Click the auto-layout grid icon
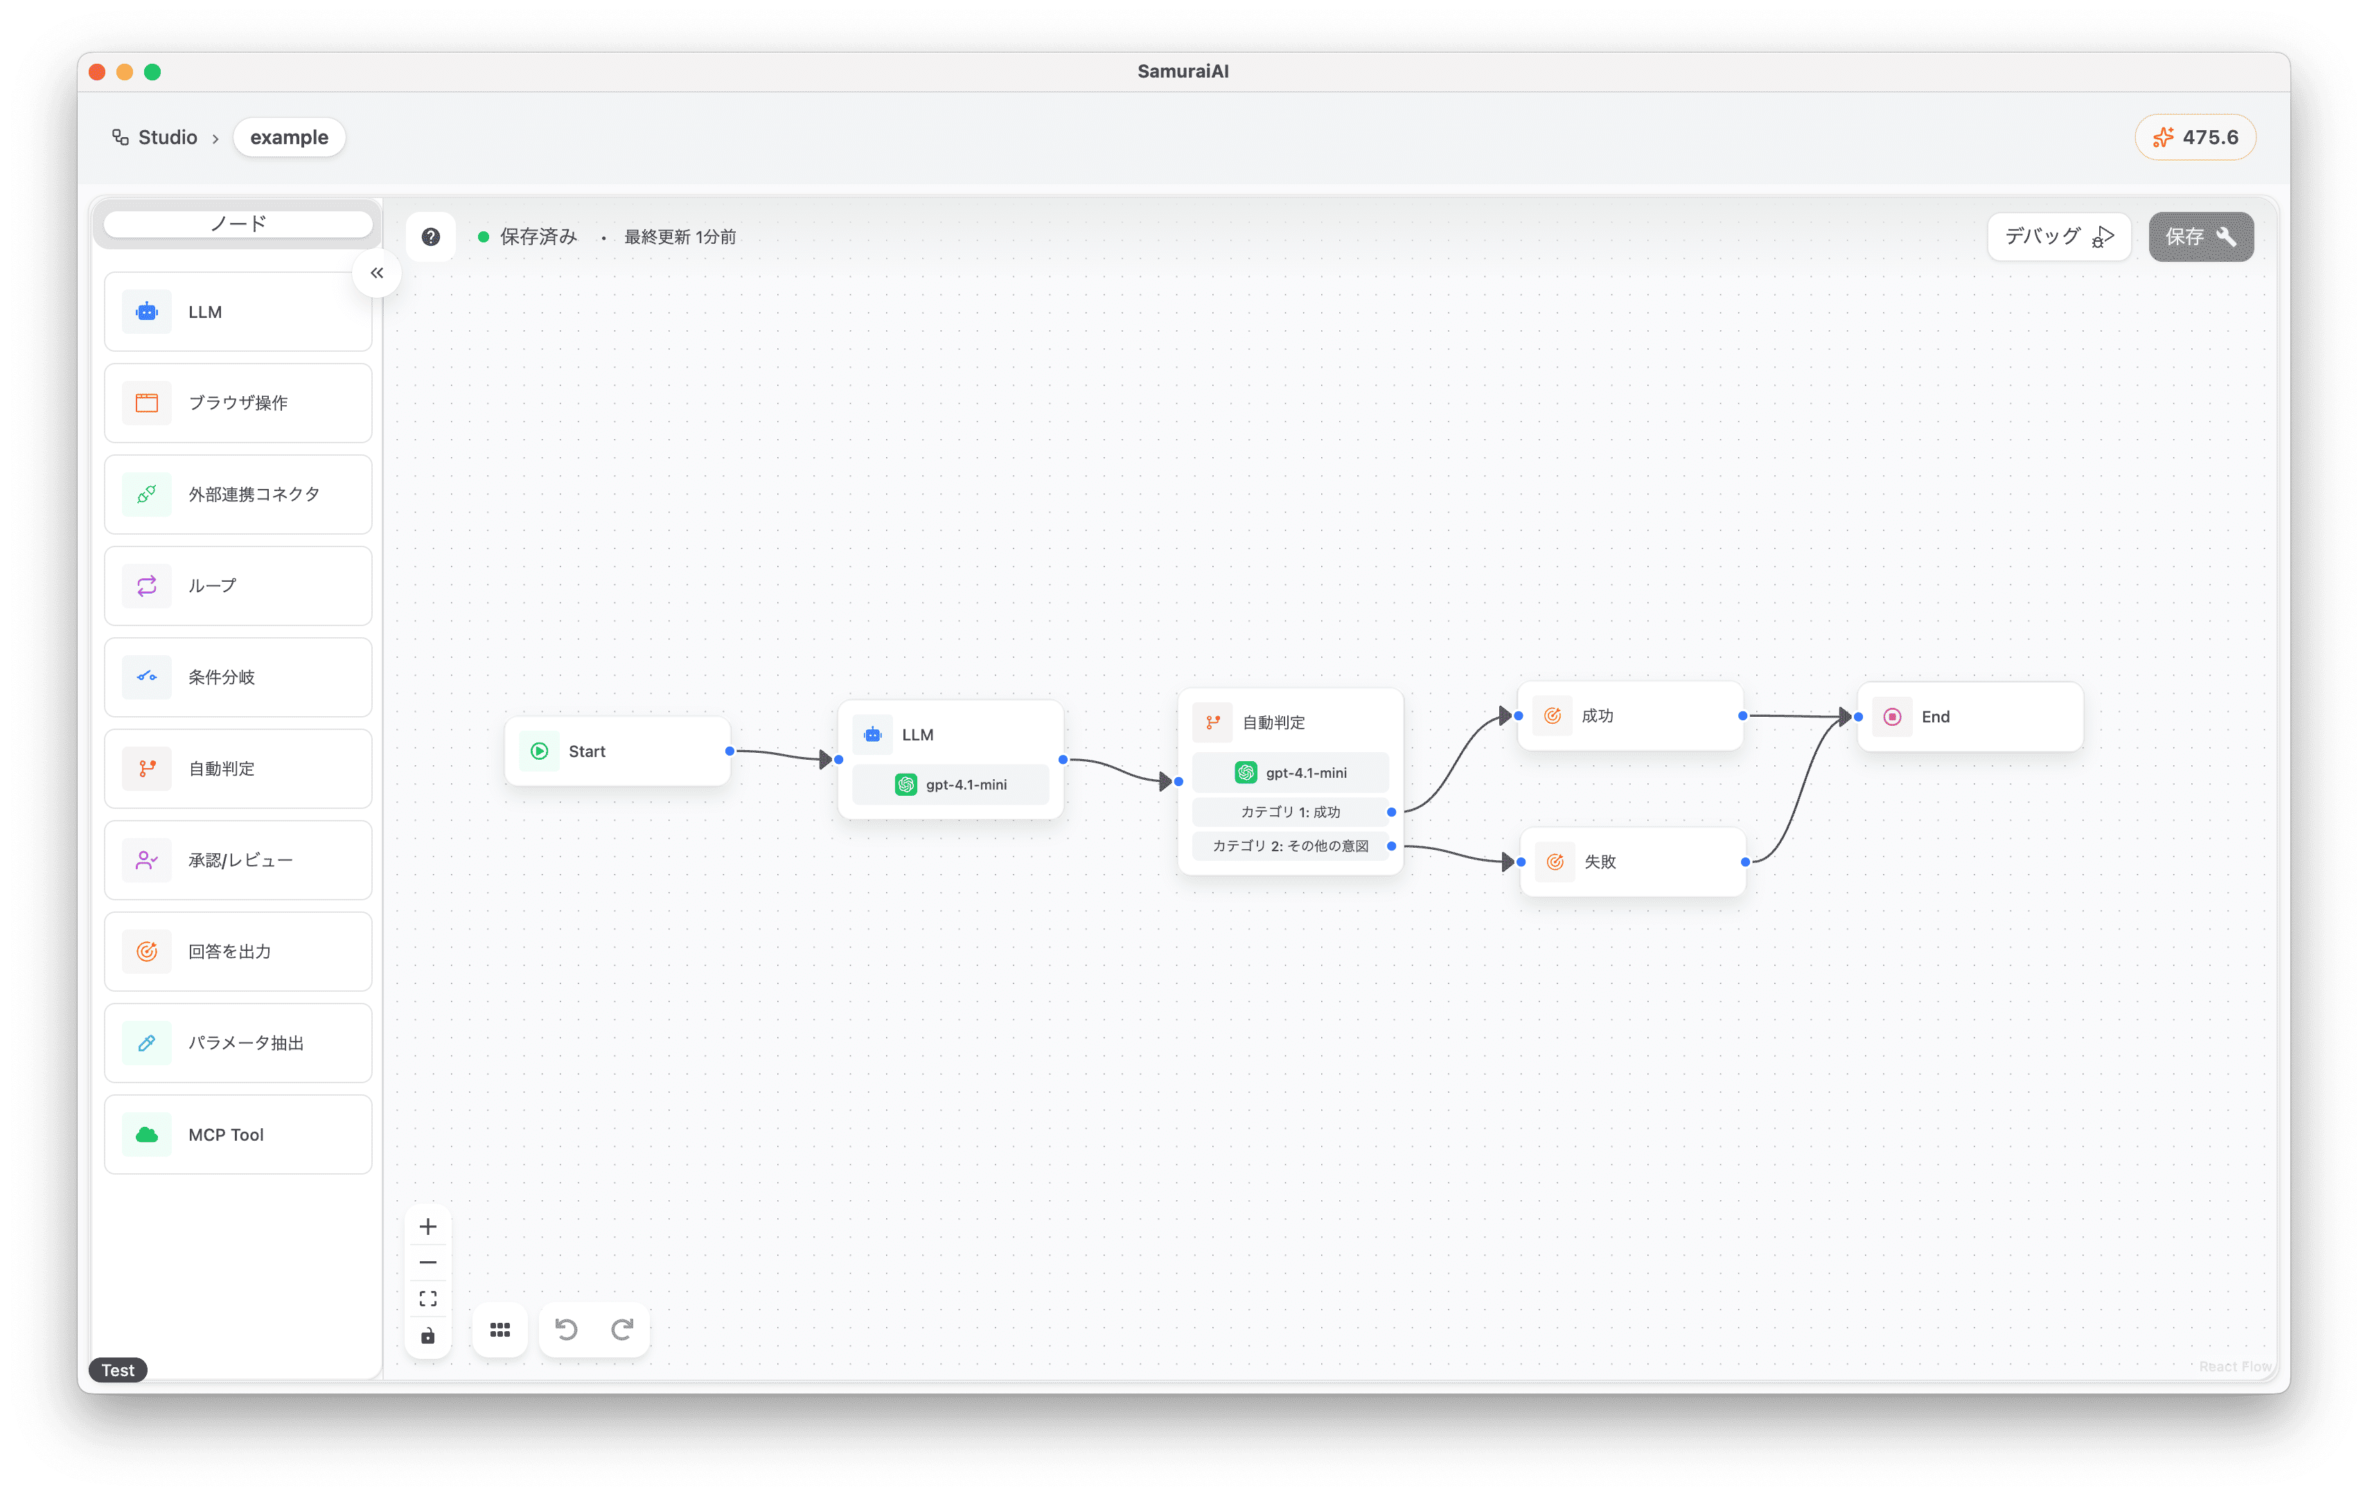The height and width of the screenshot is (1496, 2368). (x=500, y=1330)
